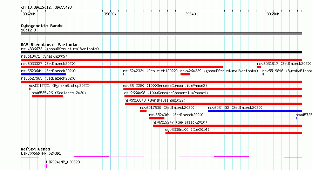The image size is (312, 170).
Task: Click the Cytogenetic Bands track title
Action: click(x=42, y=26)
